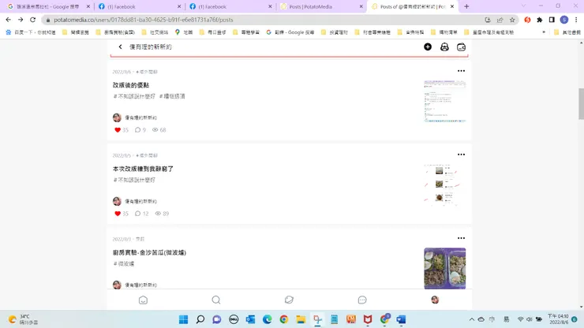Go back using the page header arrow
Screen dimensions: 584x328
[x=120, y=47]
